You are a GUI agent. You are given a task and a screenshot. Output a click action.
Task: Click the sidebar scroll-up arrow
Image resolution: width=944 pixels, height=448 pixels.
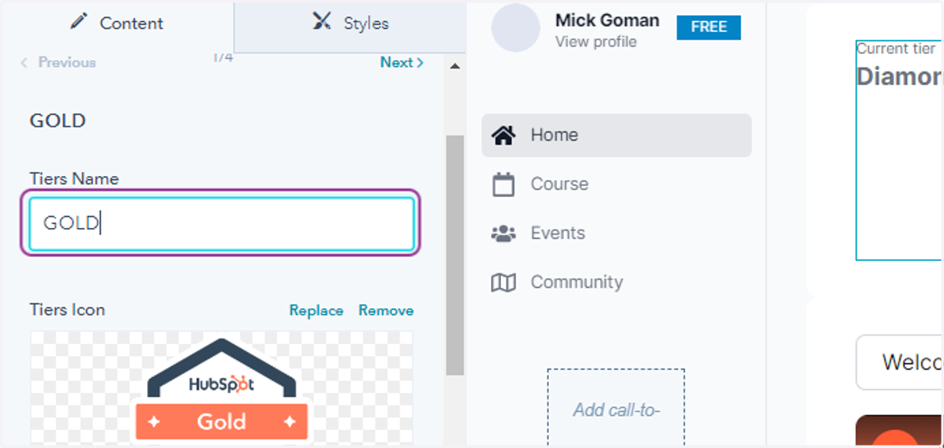(x=455, y=67)
